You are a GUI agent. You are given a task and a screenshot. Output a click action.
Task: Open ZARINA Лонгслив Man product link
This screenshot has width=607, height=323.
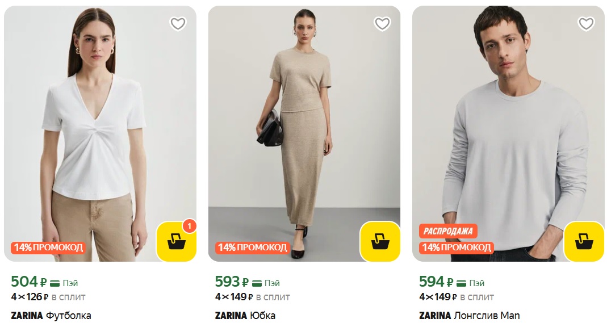point(469,316)
